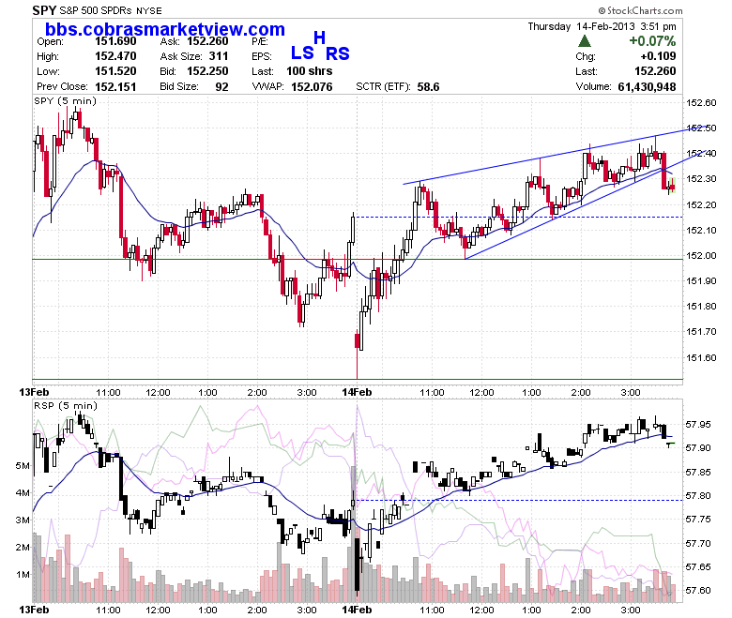Click the VWAP 152.076 value

point(312,87)
